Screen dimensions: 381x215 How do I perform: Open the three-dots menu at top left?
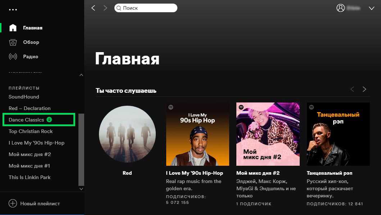[x=13, y=10]
